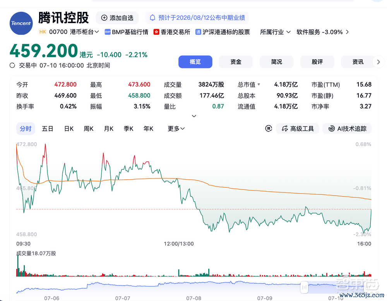Screen dimensions: 387x301
Task: Select the 五日 chart tab
Action: click(47, 128)
